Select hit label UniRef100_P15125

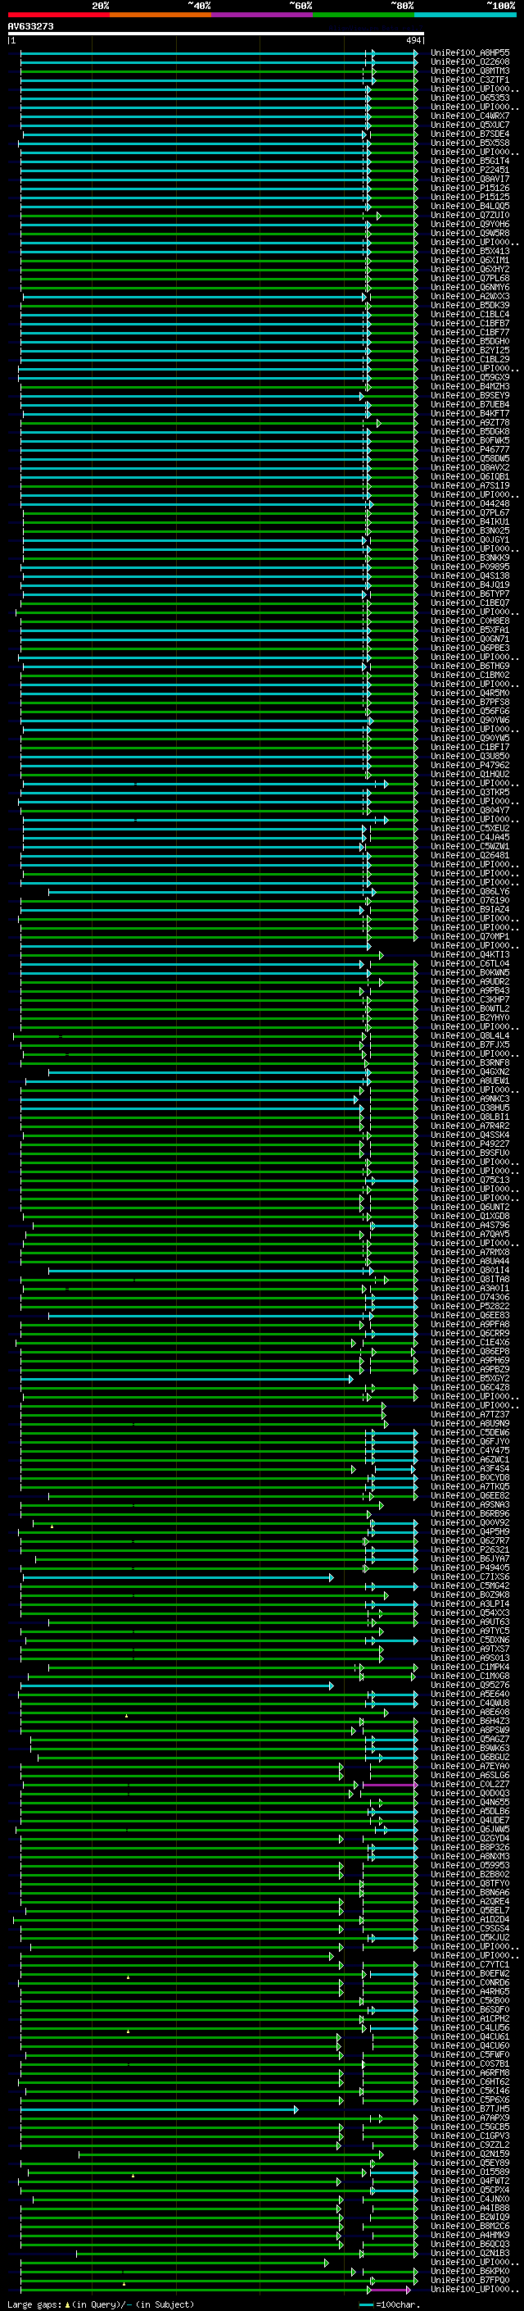(x=470, y=198)
